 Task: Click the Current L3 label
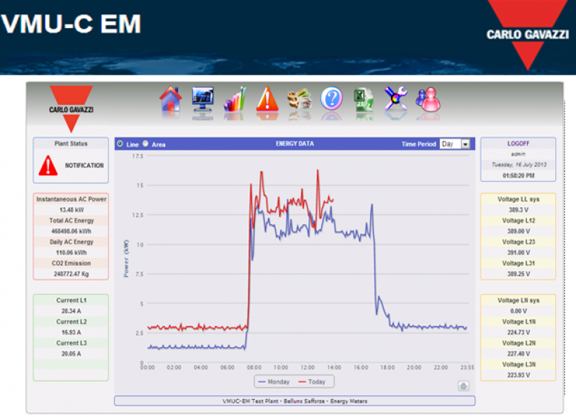tap(71, 342)
